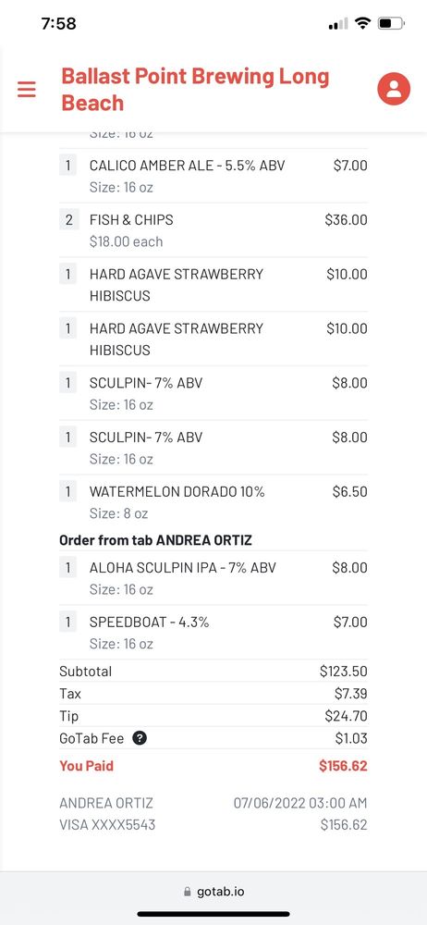Tap the battery status icon

(391, 24)
